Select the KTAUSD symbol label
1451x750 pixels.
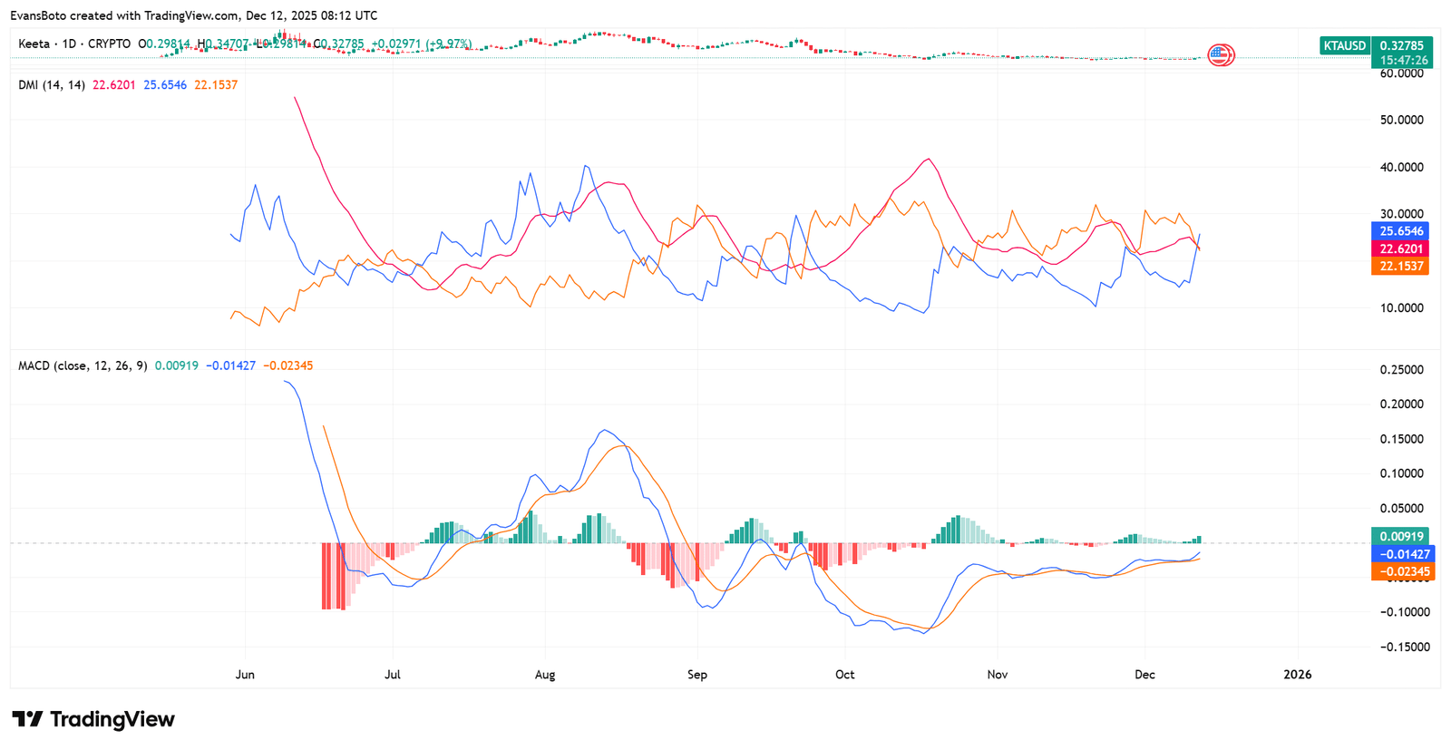coord(1344,45)
